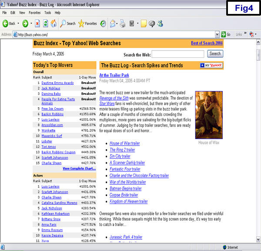Refresh the page using the toolbar icon
Screen dimensions: 261x251
(x=45, y=23)
